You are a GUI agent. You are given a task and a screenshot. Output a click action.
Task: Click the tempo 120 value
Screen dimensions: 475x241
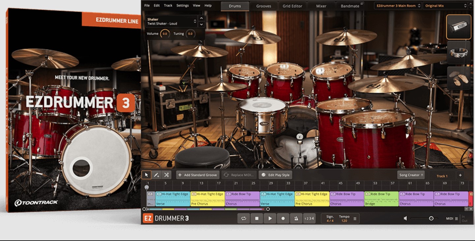344,221
